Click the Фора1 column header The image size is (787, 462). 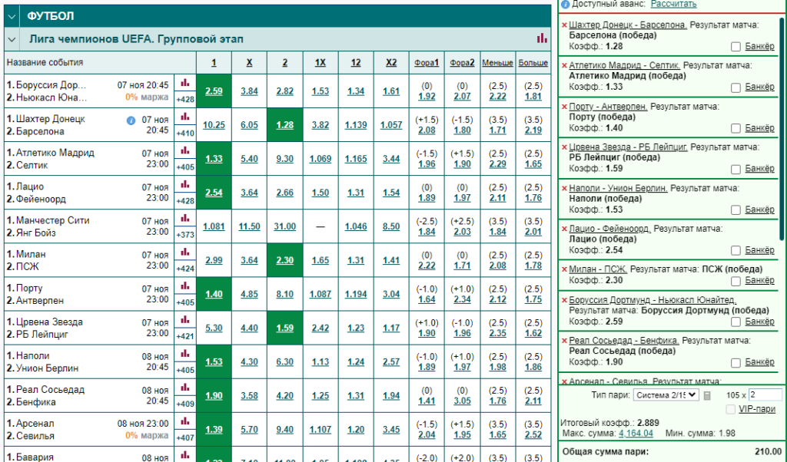[x=427, y=63]
